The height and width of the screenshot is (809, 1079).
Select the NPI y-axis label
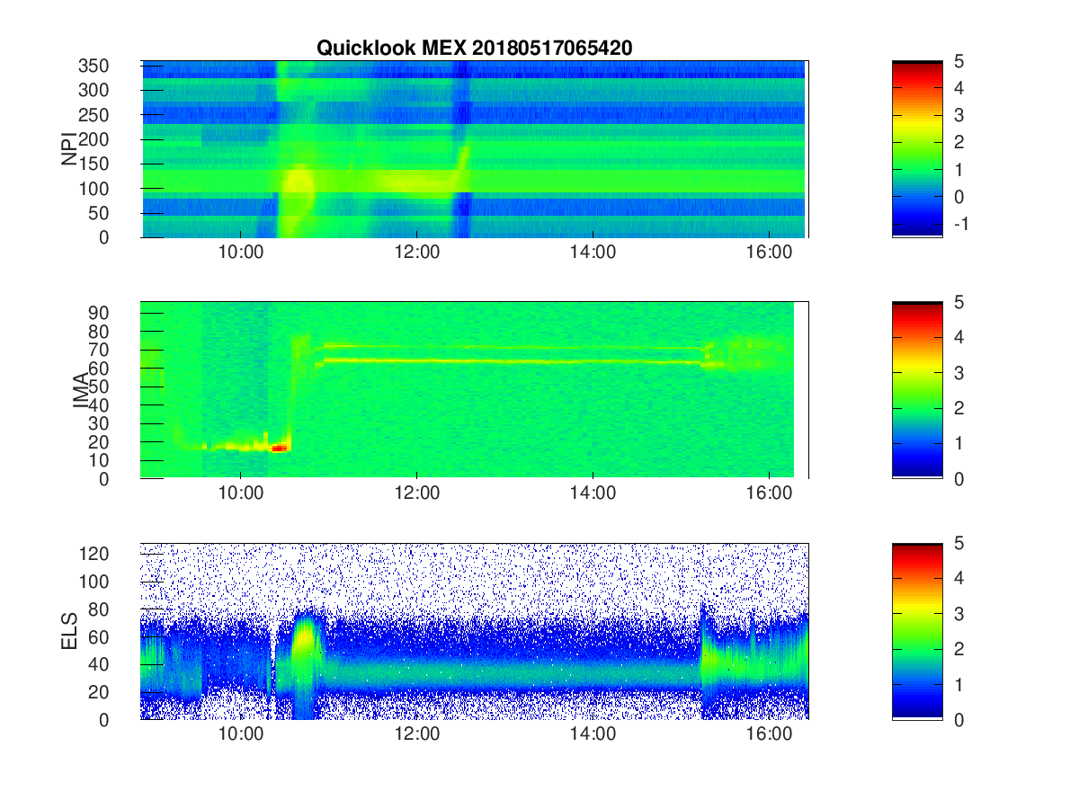[x=69, y=149]
